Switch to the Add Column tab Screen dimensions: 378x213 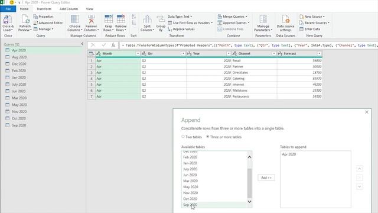coord(69,9)
